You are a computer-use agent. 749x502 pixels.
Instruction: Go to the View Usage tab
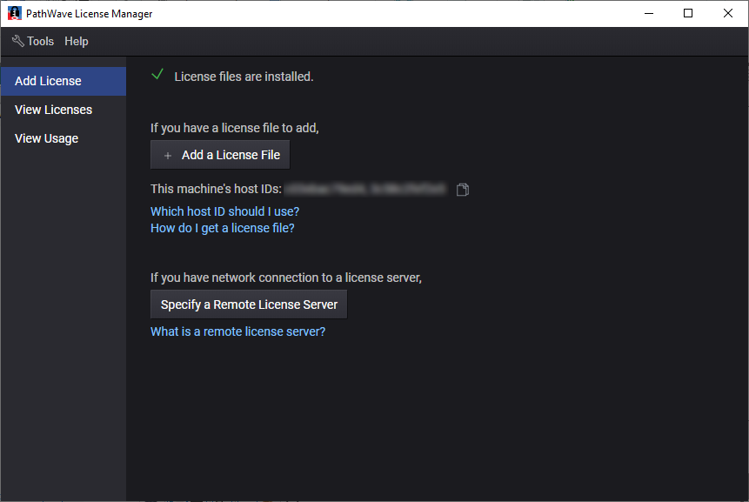point(64,138)
